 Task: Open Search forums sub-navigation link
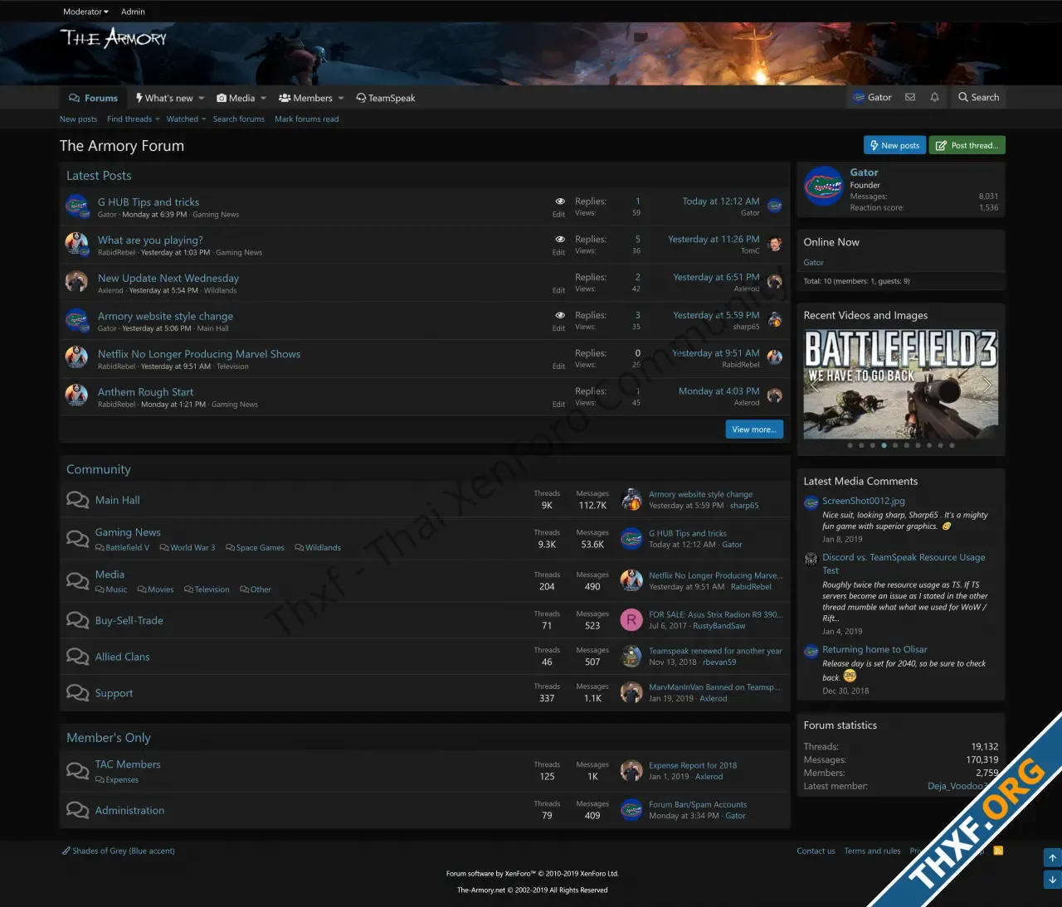(239, 119)
